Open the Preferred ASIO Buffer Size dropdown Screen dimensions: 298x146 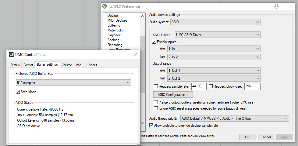tap(73, 83)
